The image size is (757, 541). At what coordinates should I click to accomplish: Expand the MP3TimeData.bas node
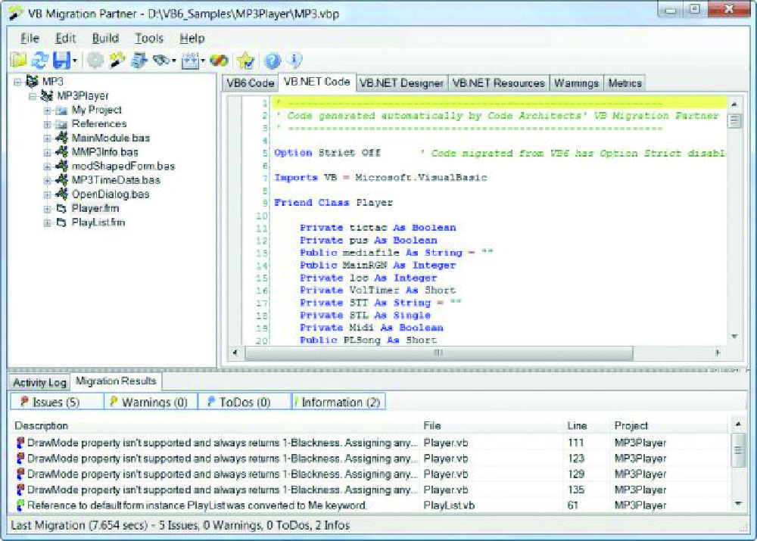pos(47,181)
